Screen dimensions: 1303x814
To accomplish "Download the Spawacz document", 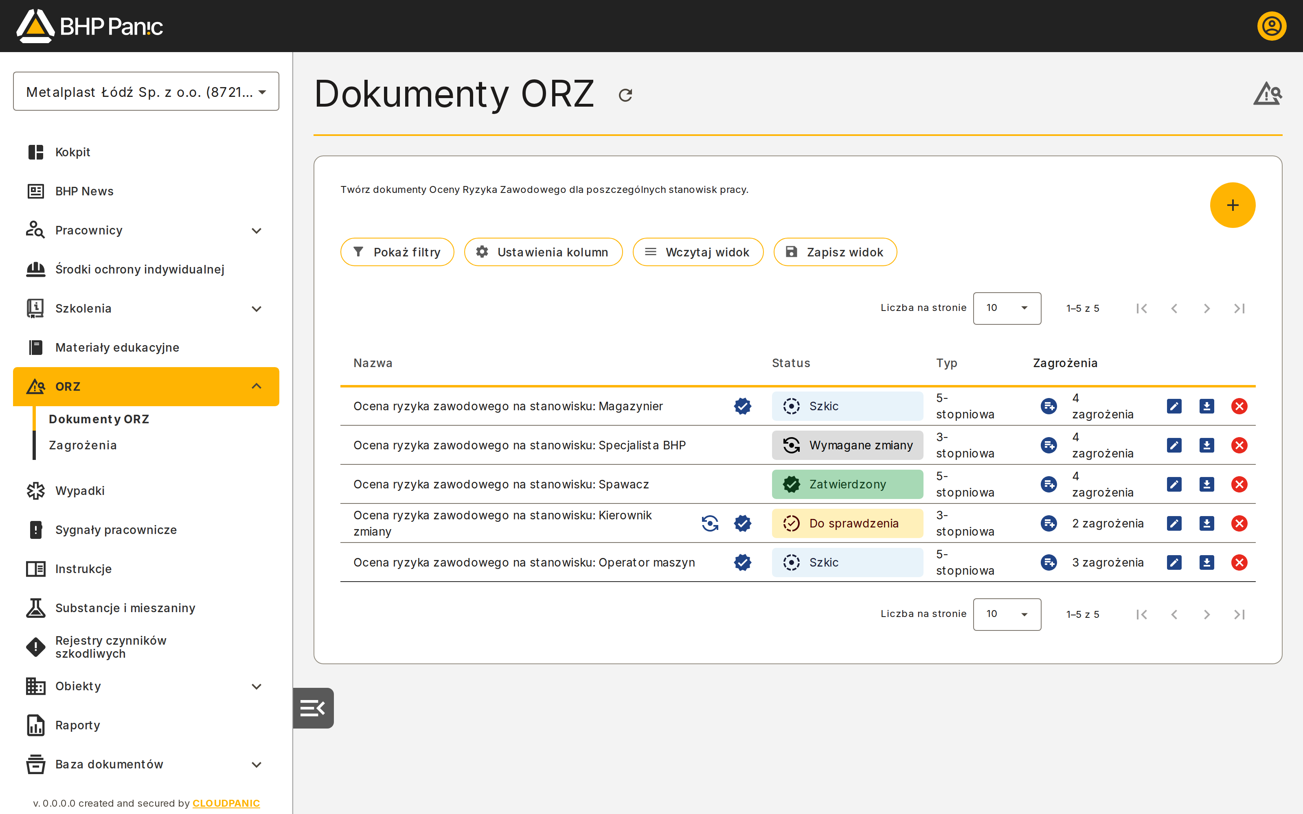I will [x=1206, y=484].
